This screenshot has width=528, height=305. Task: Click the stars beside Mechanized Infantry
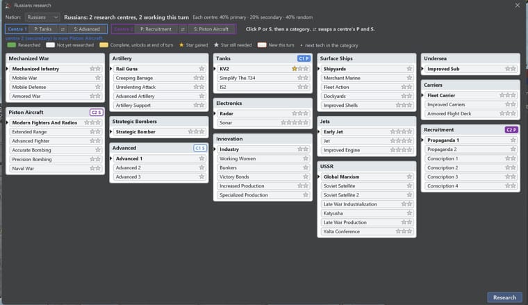coord(95,69)
